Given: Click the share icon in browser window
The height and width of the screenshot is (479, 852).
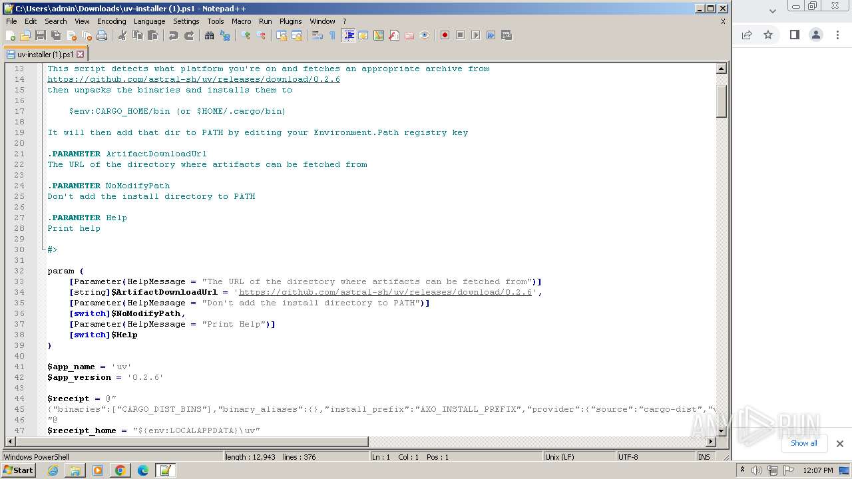Looking at the screenshot, I should coord(746,35).
